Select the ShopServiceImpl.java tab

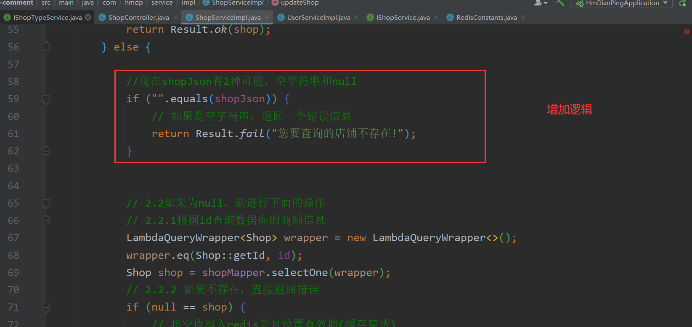[228, 17]
